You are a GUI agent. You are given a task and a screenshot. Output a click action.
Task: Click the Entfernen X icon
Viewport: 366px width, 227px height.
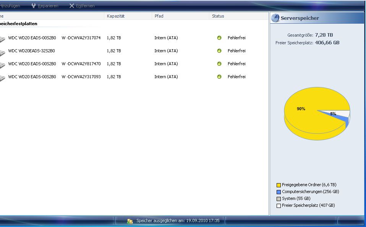click(x=72, y=6)
